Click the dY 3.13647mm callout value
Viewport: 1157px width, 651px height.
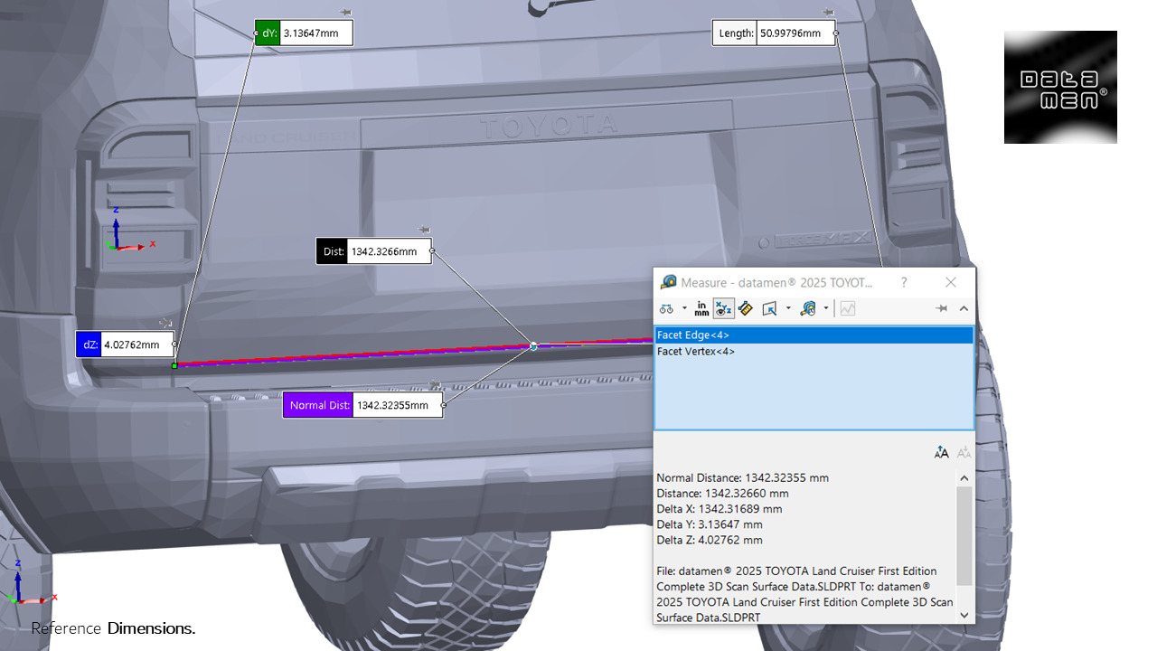315,33
